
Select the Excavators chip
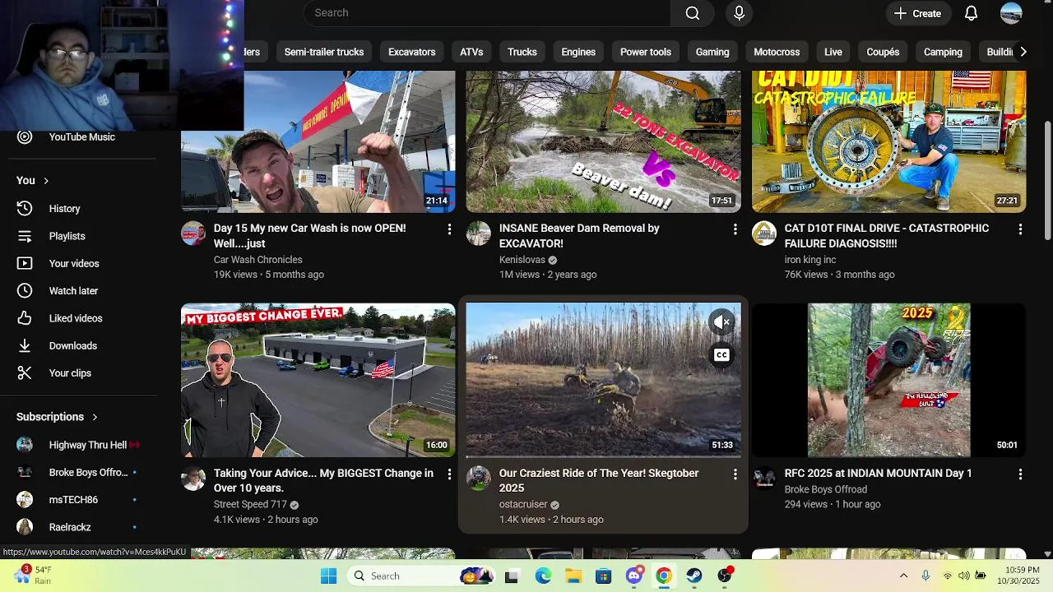pos(411,52)
